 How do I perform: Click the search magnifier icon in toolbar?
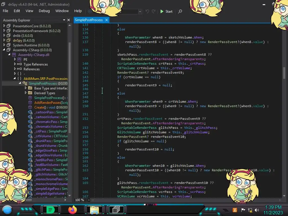[x=180, y=11]
